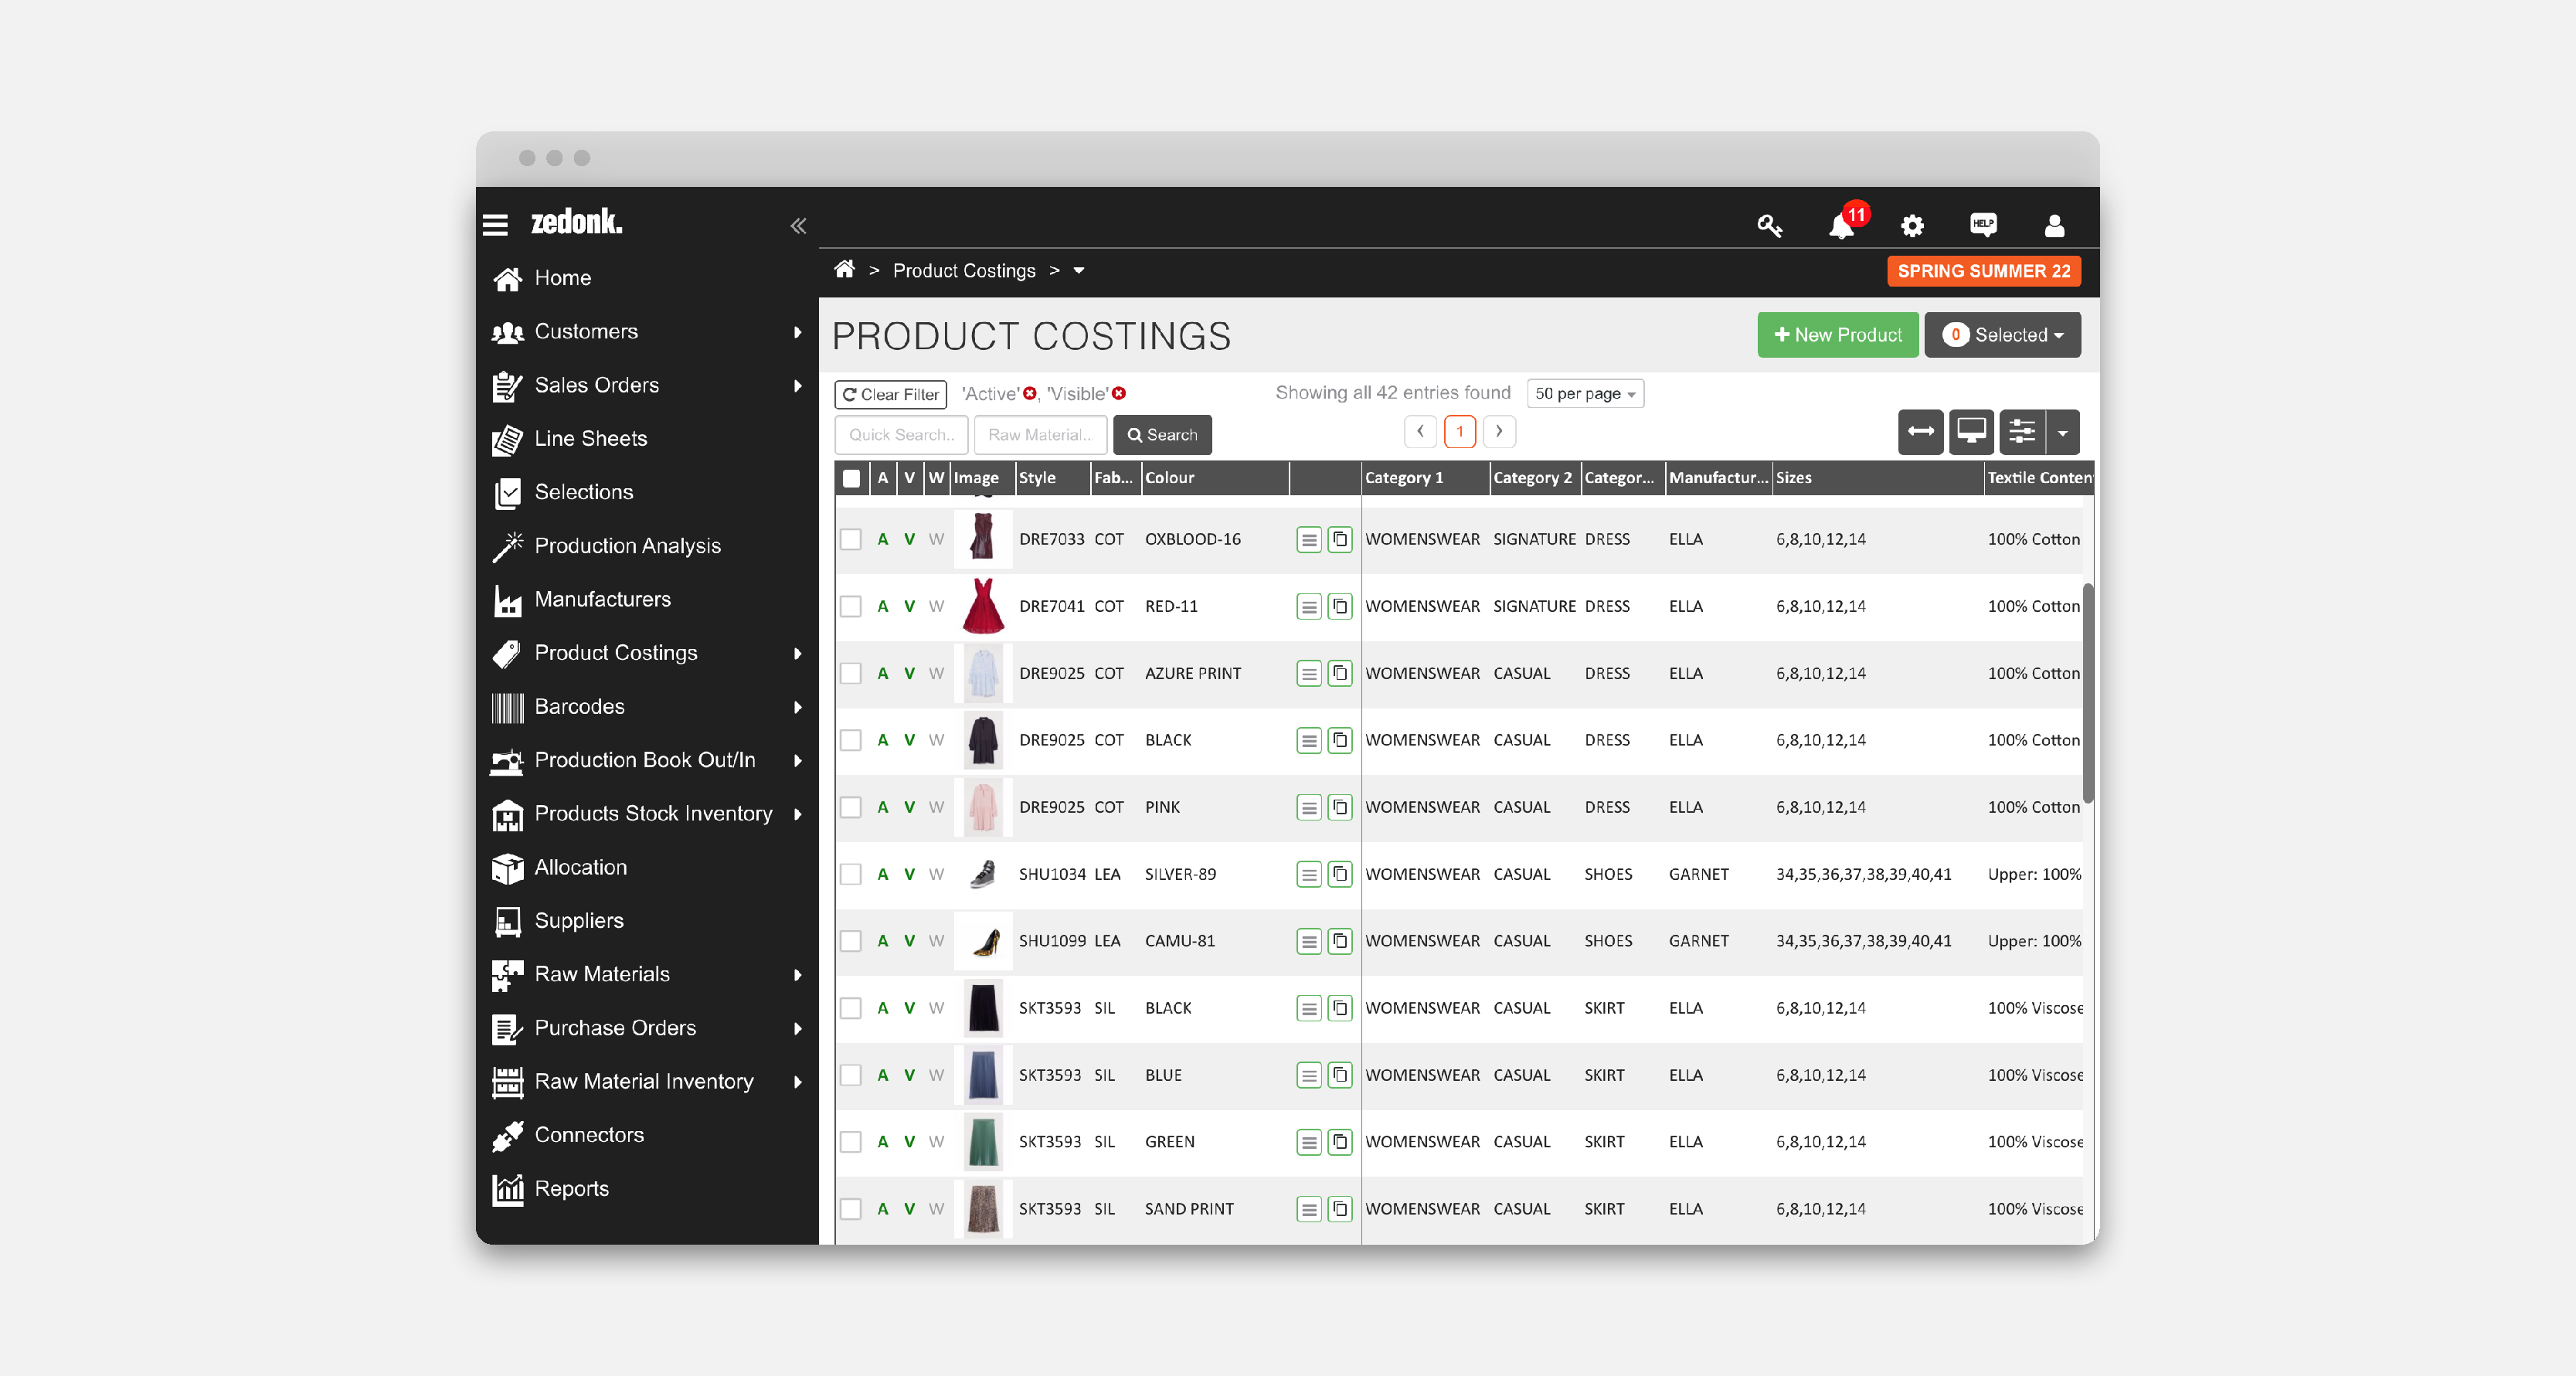
Task: Click the key search icon in header
Action: tap(1770, 226)
